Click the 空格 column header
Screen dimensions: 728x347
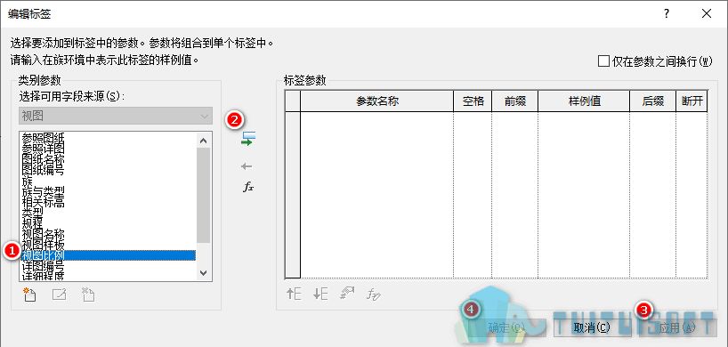pos(473,101)
